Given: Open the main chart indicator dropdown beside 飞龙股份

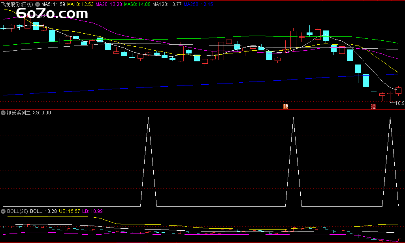Looking at the screenshot, I should (x=38, y=4).
